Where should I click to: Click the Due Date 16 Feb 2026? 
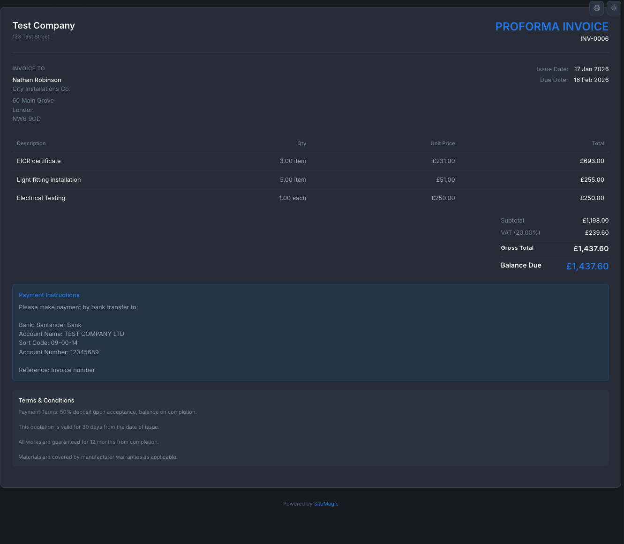591,80
